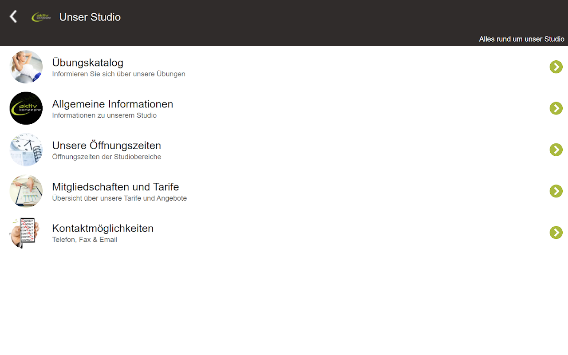View Unsere Öffnungszeiten
Viewport: 568px width, 355px height.
[x=284, y=150]
